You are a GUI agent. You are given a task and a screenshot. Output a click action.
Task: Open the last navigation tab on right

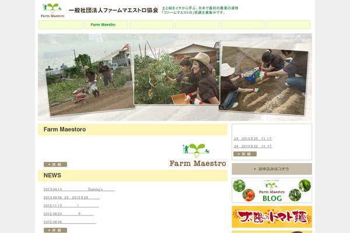tap(288, 24)
